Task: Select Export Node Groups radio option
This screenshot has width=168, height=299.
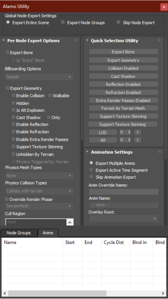Action: 63,22
